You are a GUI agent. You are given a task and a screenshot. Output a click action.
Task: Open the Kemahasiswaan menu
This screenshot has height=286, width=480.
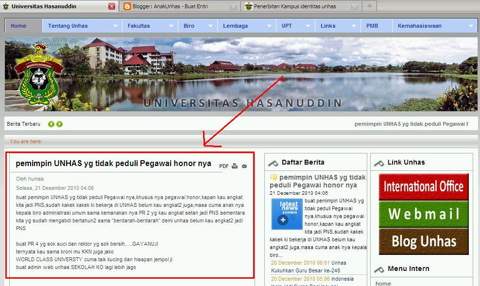pyautogui.click(x=435, y=26)
